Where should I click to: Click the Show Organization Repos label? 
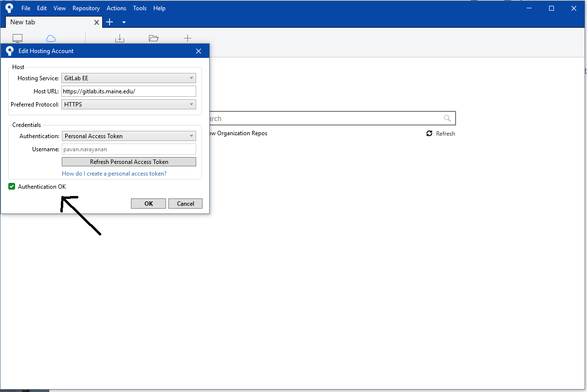tap(238, 133)
